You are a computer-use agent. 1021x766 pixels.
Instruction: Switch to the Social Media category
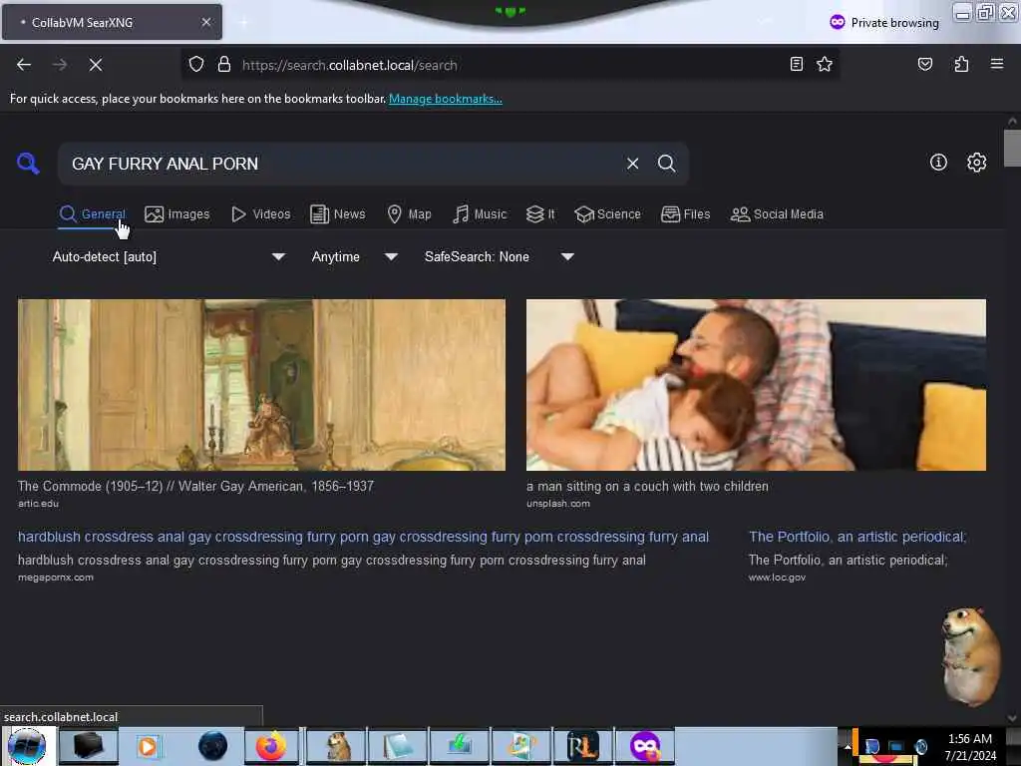(777, 213)
